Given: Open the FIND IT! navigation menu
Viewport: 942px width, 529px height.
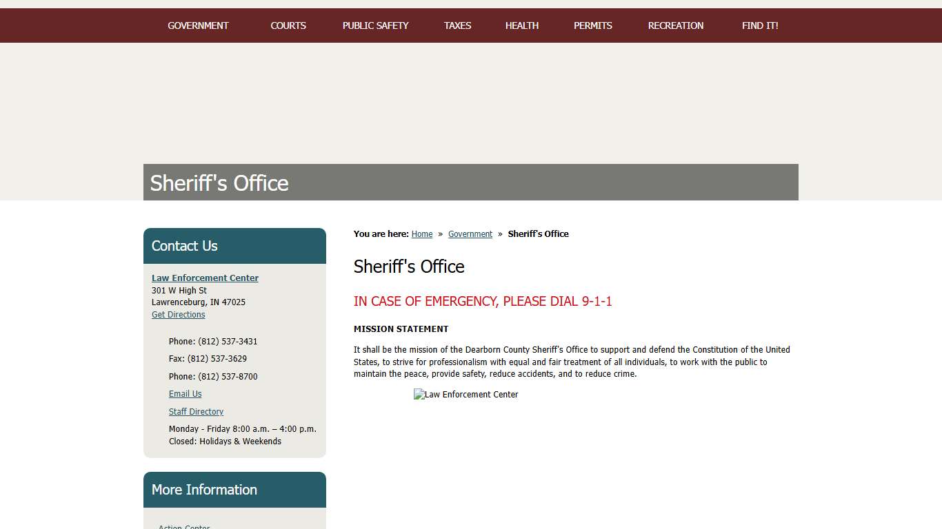Looking at the screenshot, I should 759,25.
